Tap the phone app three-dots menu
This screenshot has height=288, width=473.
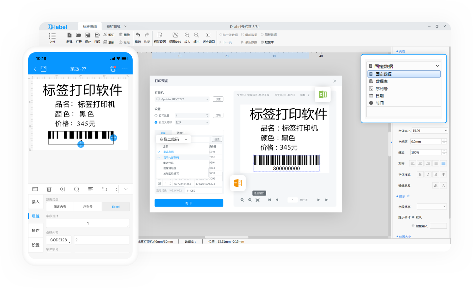[x=125, y=69]
